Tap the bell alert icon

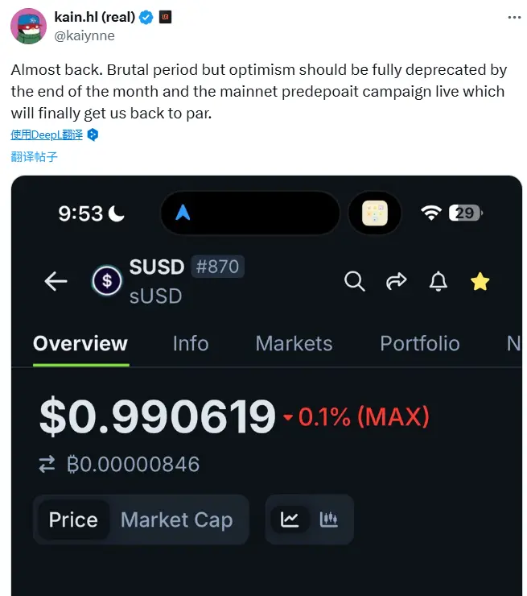click(438, 280)
